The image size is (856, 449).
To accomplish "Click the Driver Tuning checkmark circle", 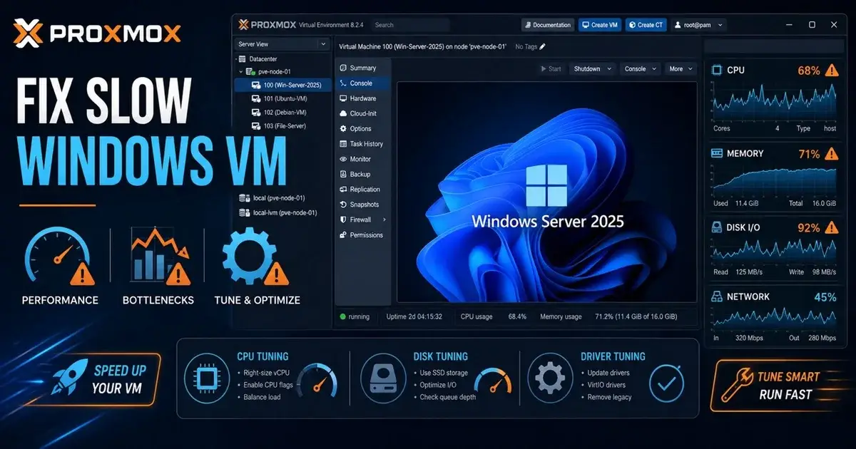I will click(x=666, y=383).
